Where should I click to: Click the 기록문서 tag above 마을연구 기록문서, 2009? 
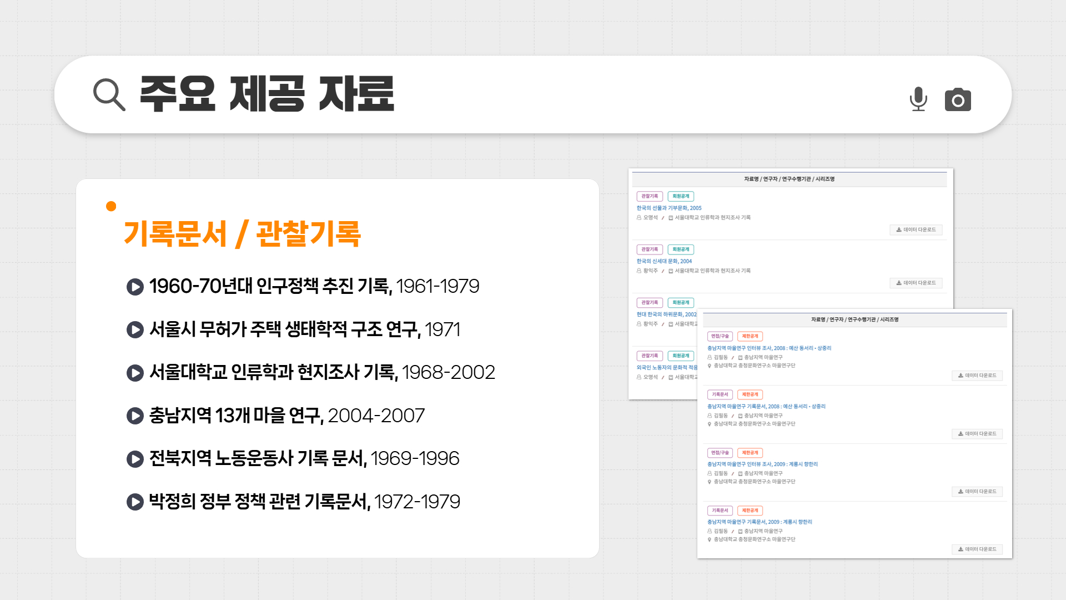coord(720,511)
